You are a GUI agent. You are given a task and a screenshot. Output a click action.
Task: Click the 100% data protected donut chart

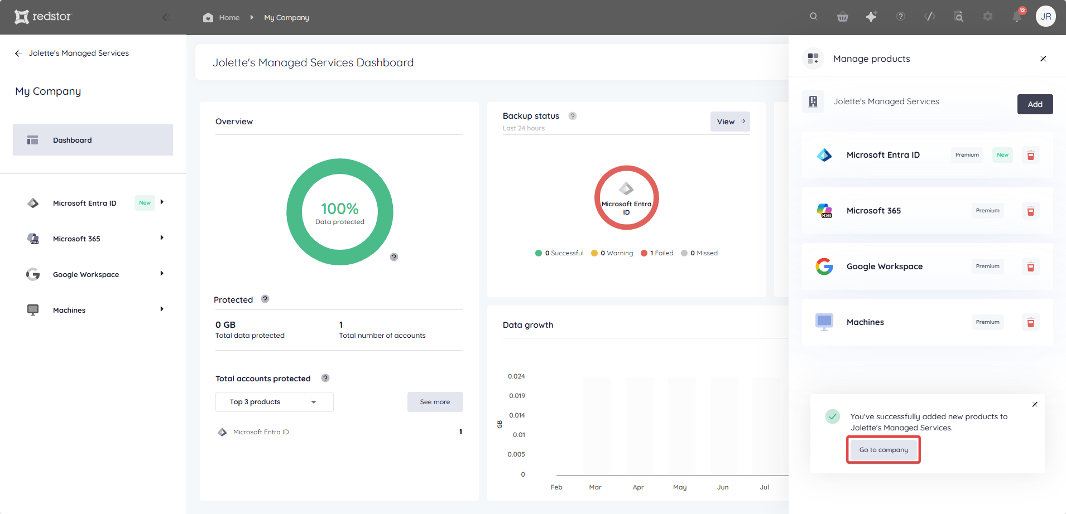[x=339, y=212]
